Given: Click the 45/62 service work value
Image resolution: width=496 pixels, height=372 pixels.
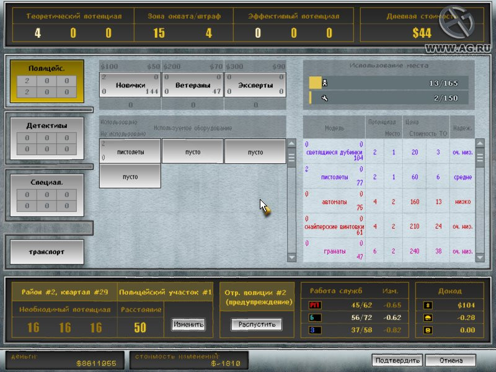Looking at the screenshot, I should point(361,305).
